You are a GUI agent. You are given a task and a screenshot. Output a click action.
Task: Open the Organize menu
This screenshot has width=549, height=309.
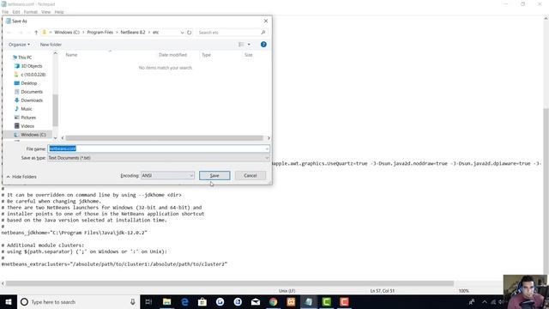19,45
